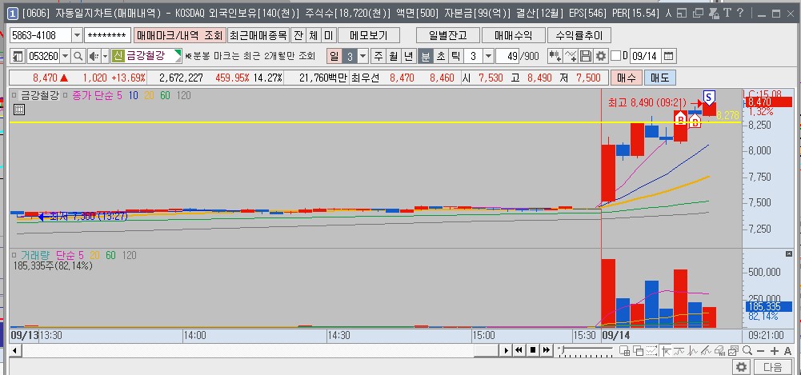Toggle the D checkbox next to date field
Viewport: 801px width, 375px height.
pos(616,56)
